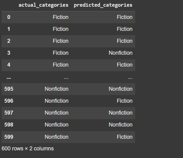Click row index 598

click(x=9, y=125)
